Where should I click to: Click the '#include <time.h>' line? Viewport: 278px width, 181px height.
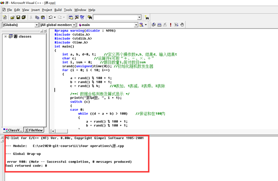[71, 42]
